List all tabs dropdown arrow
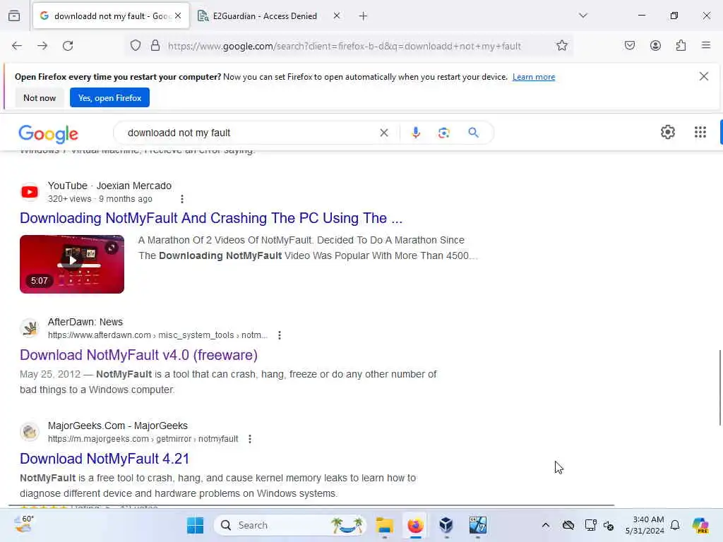Screen dimensions: 723x542 tap(582, 16)
